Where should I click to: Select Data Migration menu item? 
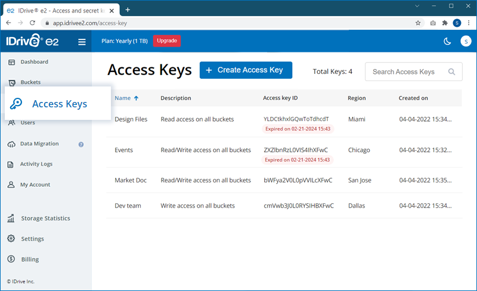(39, 144)
